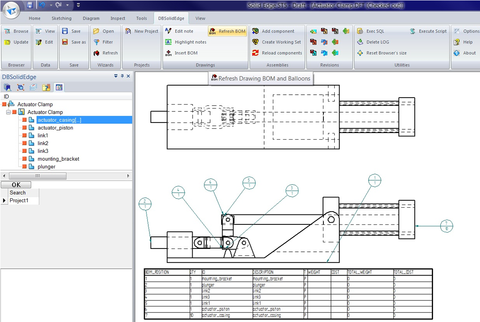Click the OK button in the side panel

16,185
